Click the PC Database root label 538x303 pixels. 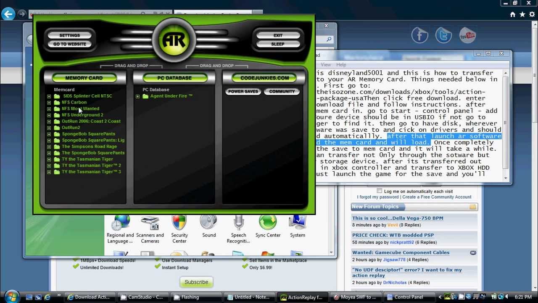[x=156, y=90]
